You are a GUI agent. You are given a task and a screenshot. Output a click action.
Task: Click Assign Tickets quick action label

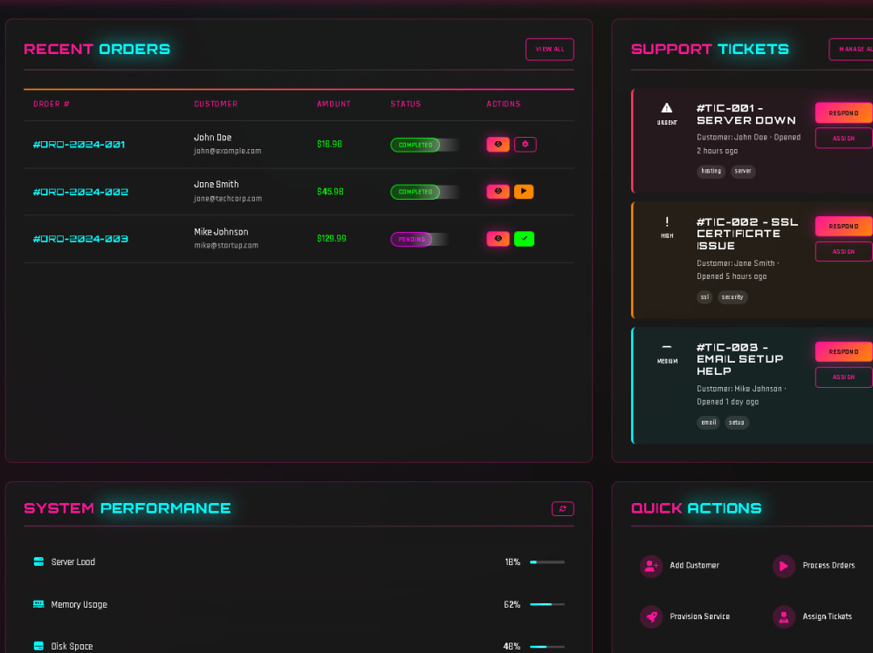click(827, 616)
